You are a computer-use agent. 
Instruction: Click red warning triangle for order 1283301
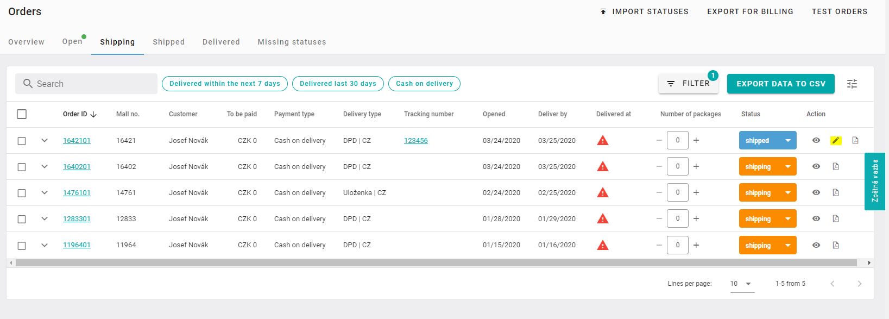602,219
